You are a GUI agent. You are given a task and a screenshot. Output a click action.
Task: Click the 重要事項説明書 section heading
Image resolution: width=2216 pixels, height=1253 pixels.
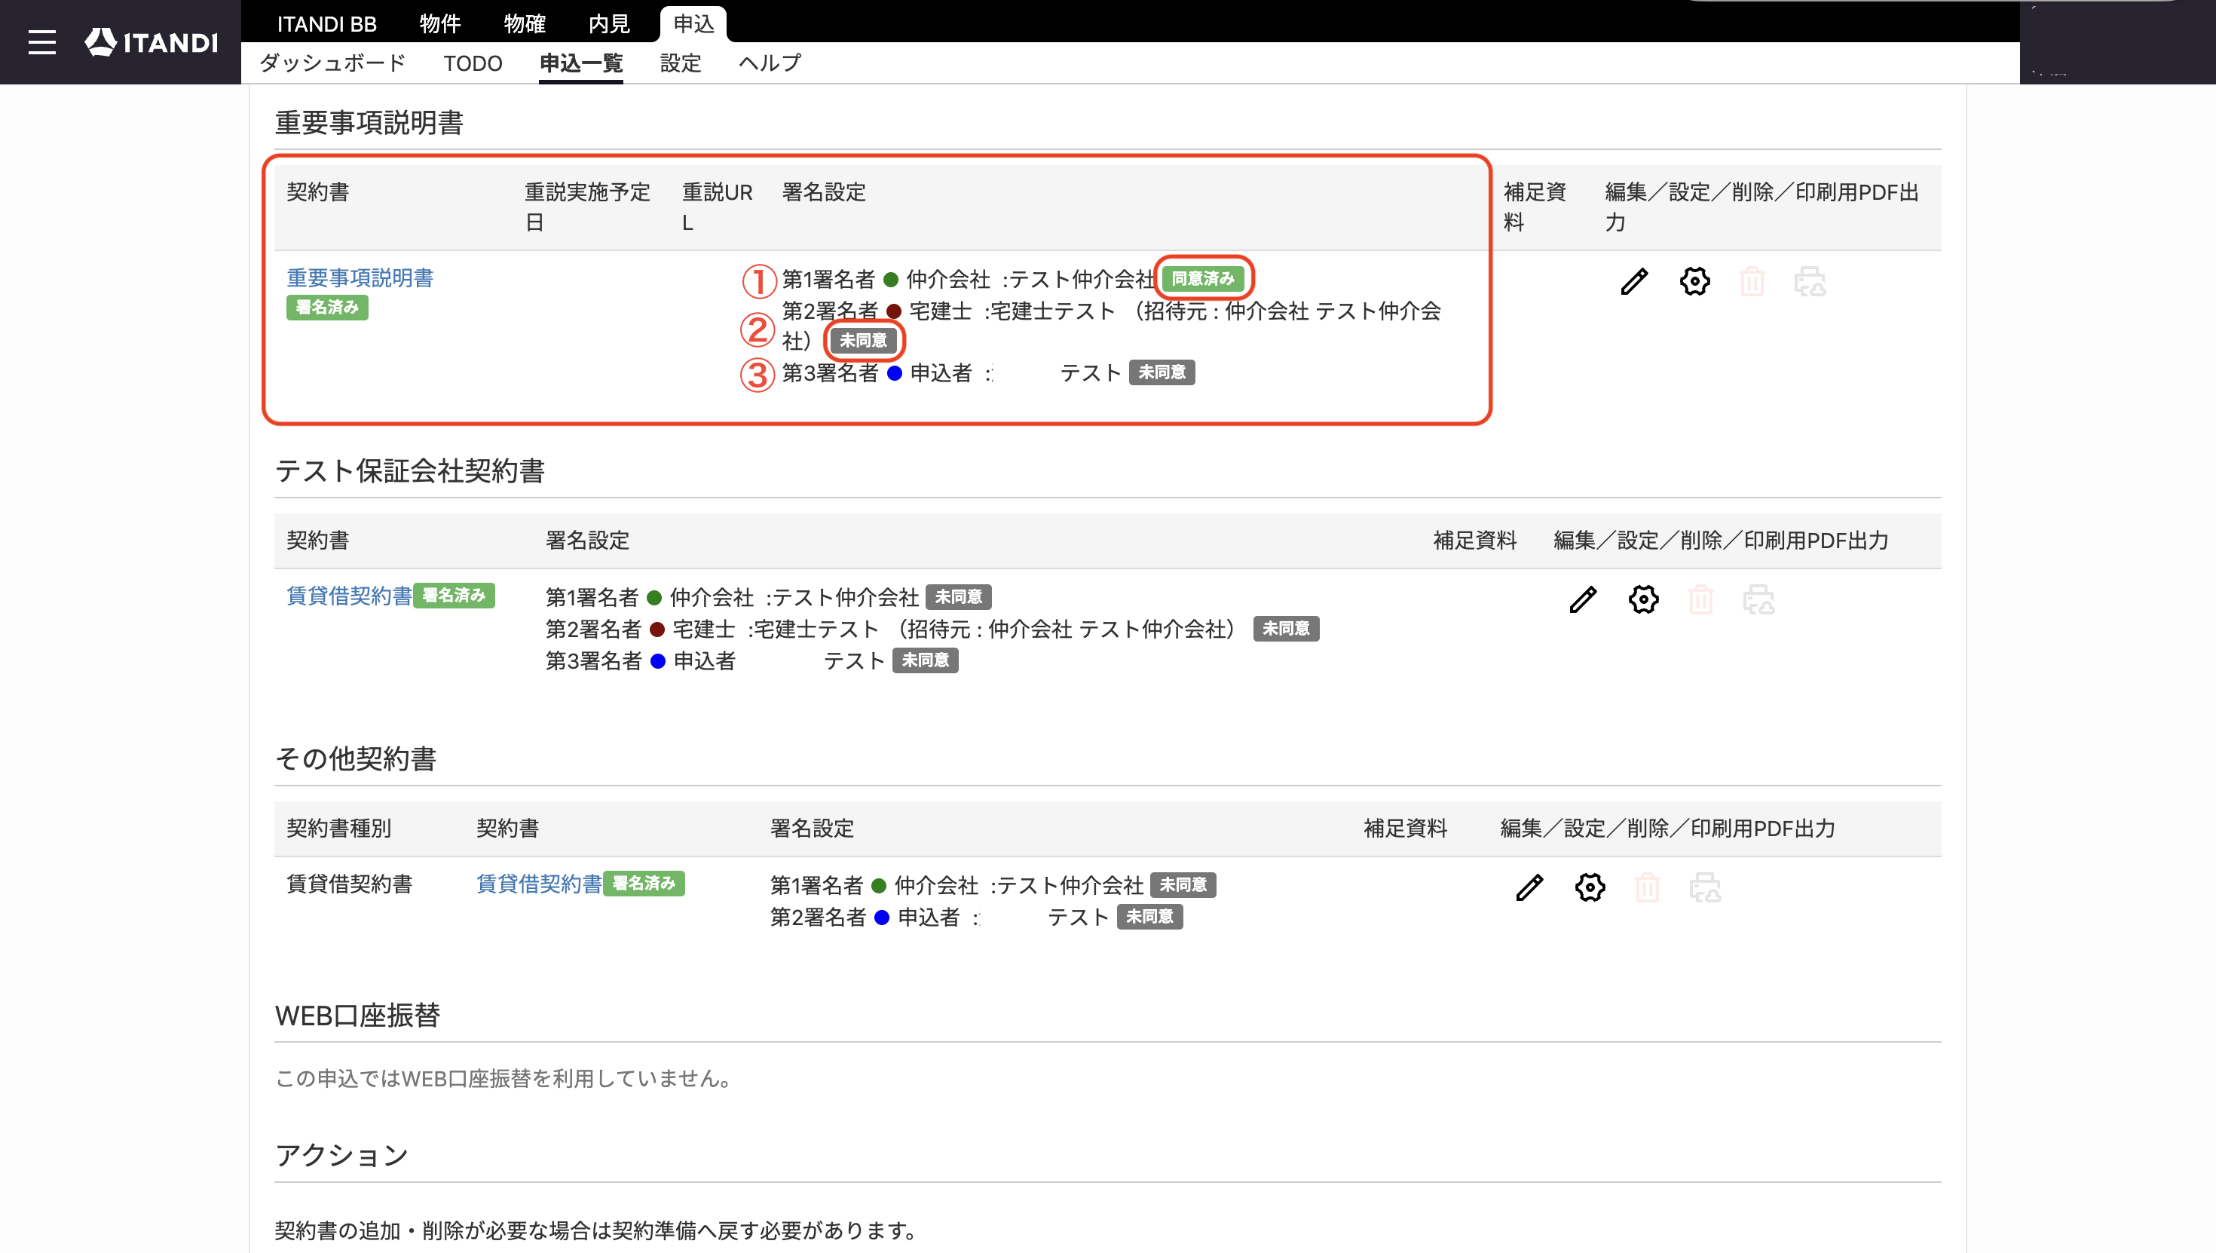369,123
